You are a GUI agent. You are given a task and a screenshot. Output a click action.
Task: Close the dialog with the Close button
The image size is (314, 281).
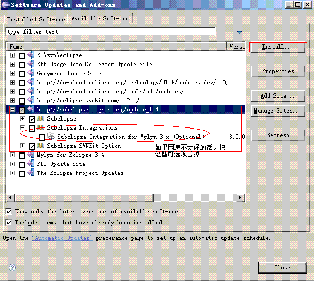(x=282, y=267)
